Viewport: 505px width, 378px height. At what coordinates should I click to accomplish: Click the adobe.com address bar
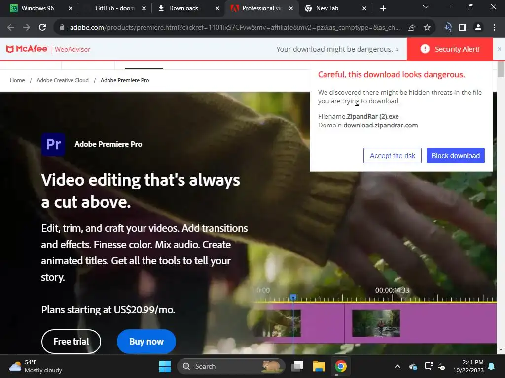[x=235, y=28]
